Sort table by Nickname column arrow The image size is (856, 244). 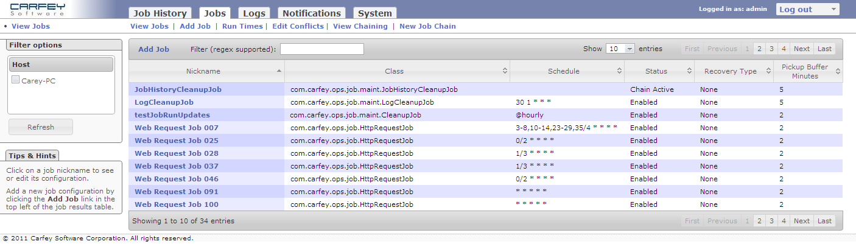(279, 71)
